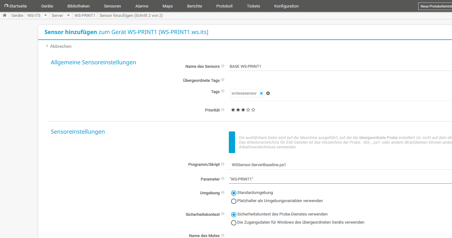Select Platzhalter als Umgebungsvariablen verwenden

[234, 201]
